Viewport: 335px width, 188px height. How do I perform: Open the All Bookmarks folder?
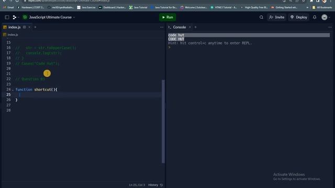tap(322, 7)
